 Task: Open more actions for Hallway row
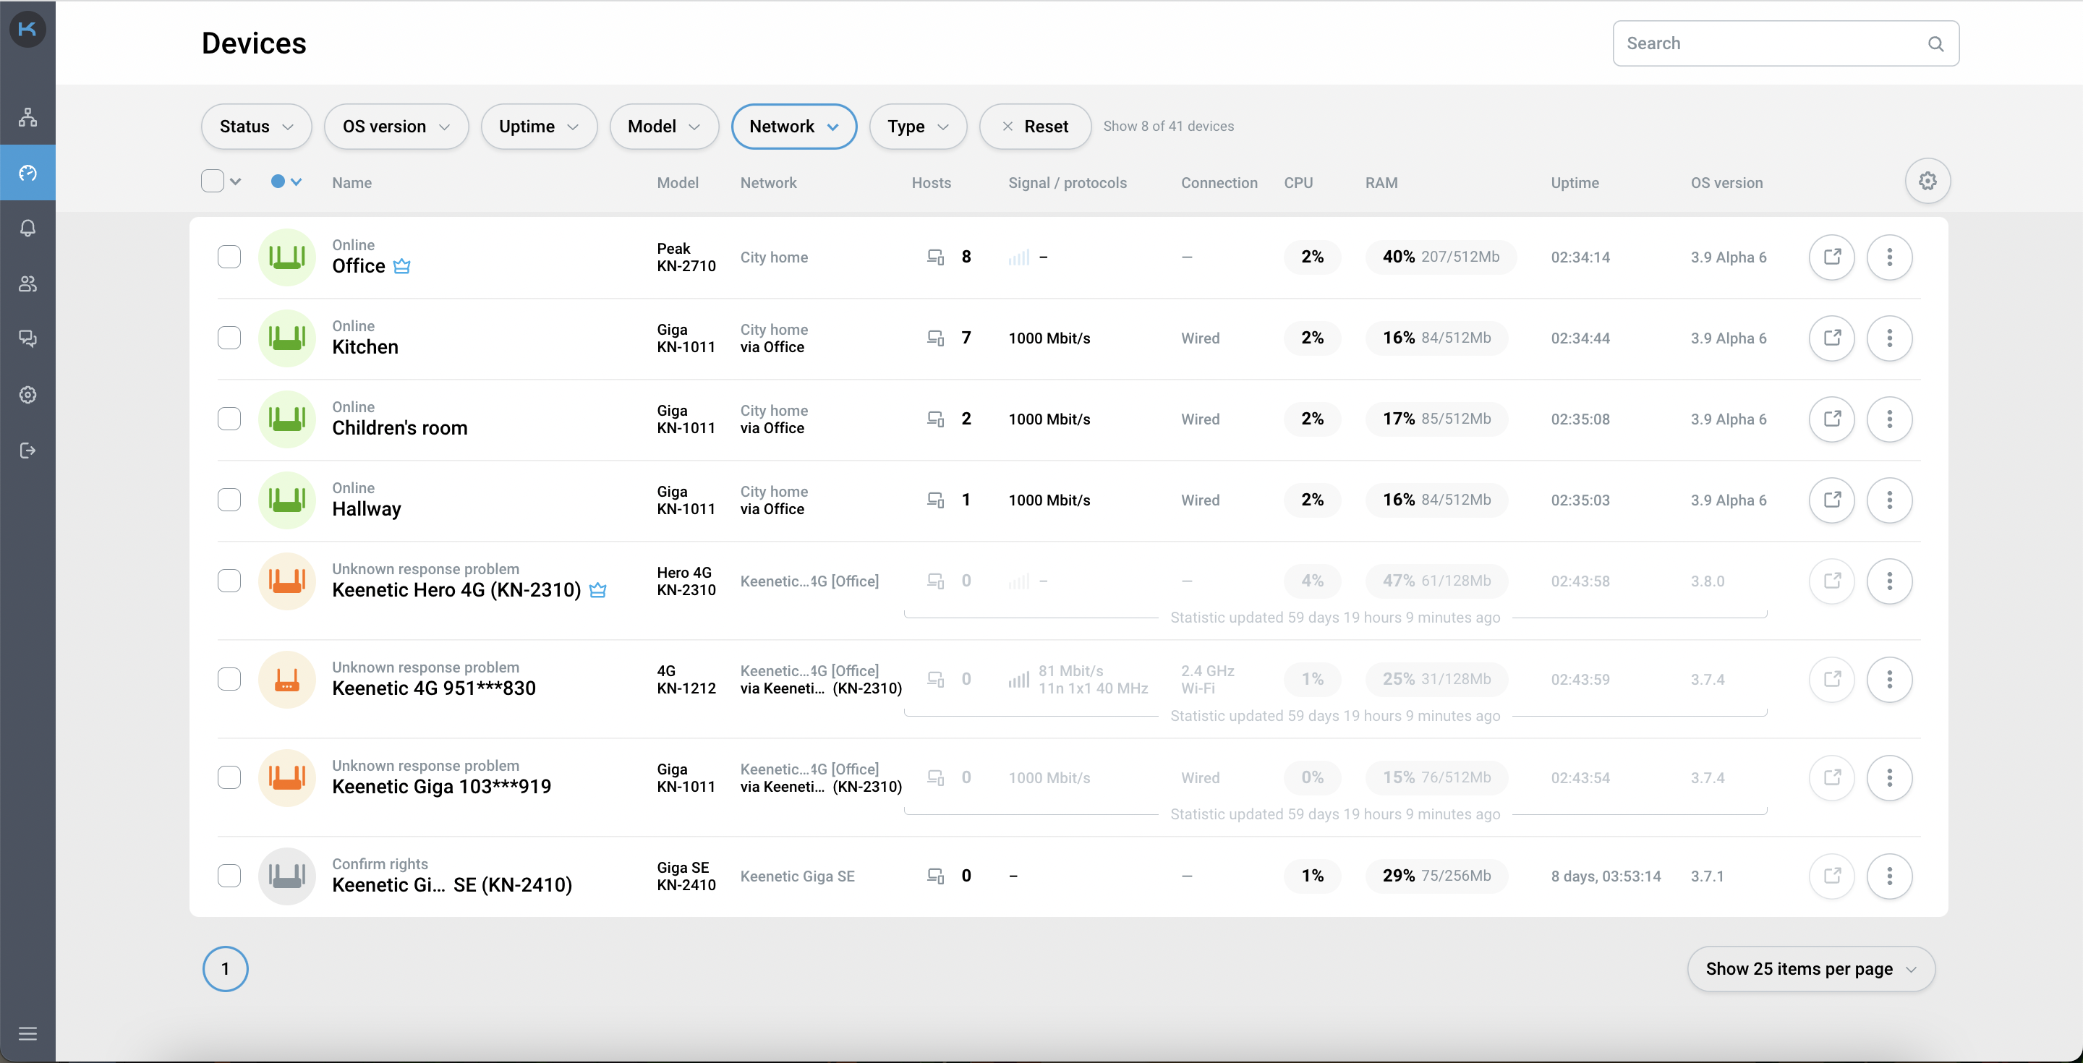point(1890,500)
